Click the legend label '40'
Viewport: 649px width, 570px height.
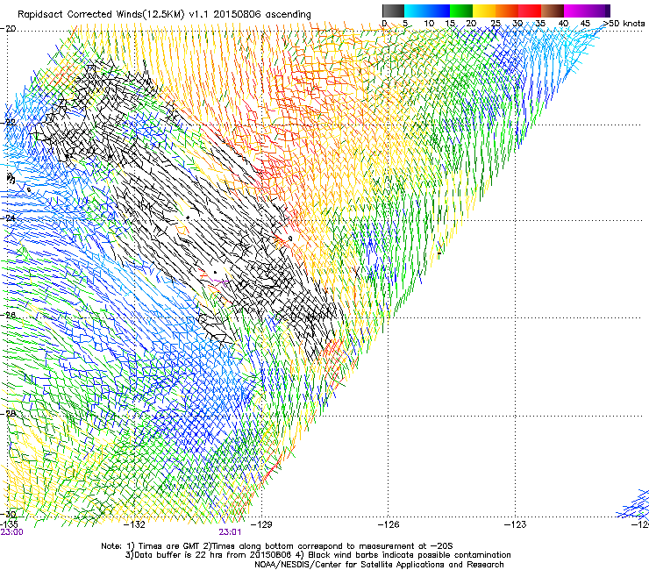(x=563, y=24)
